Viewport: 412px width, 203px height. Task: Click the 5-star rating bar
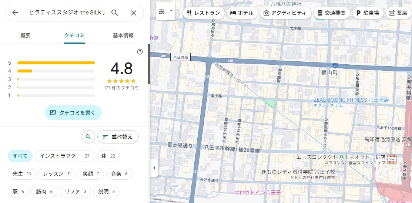click(x=56, y=63)
